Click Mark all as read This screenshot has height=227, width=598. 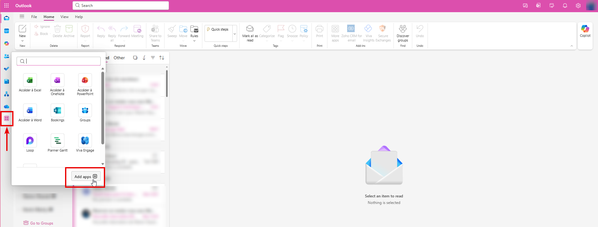[250, 33]
